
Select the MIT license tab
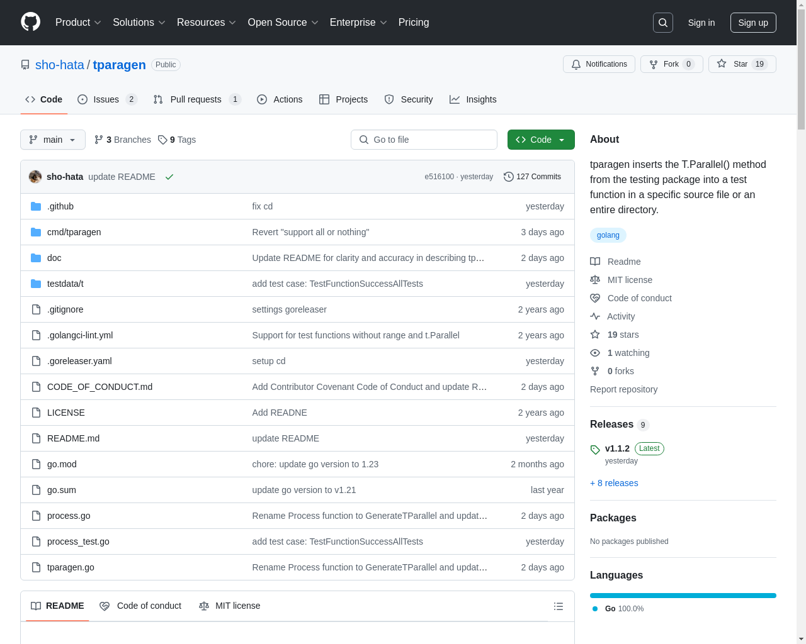(230, 606)
